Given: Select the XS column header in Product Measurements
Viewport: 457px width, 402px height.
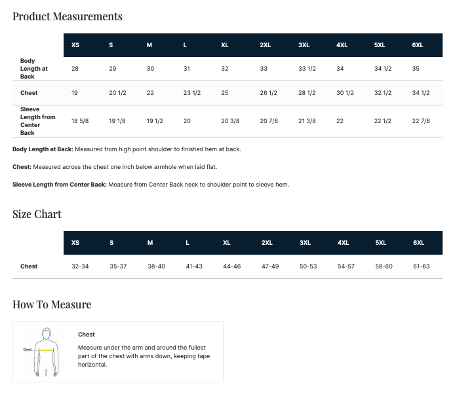Looking at the screenshot, I should click(x=75, y=45).
